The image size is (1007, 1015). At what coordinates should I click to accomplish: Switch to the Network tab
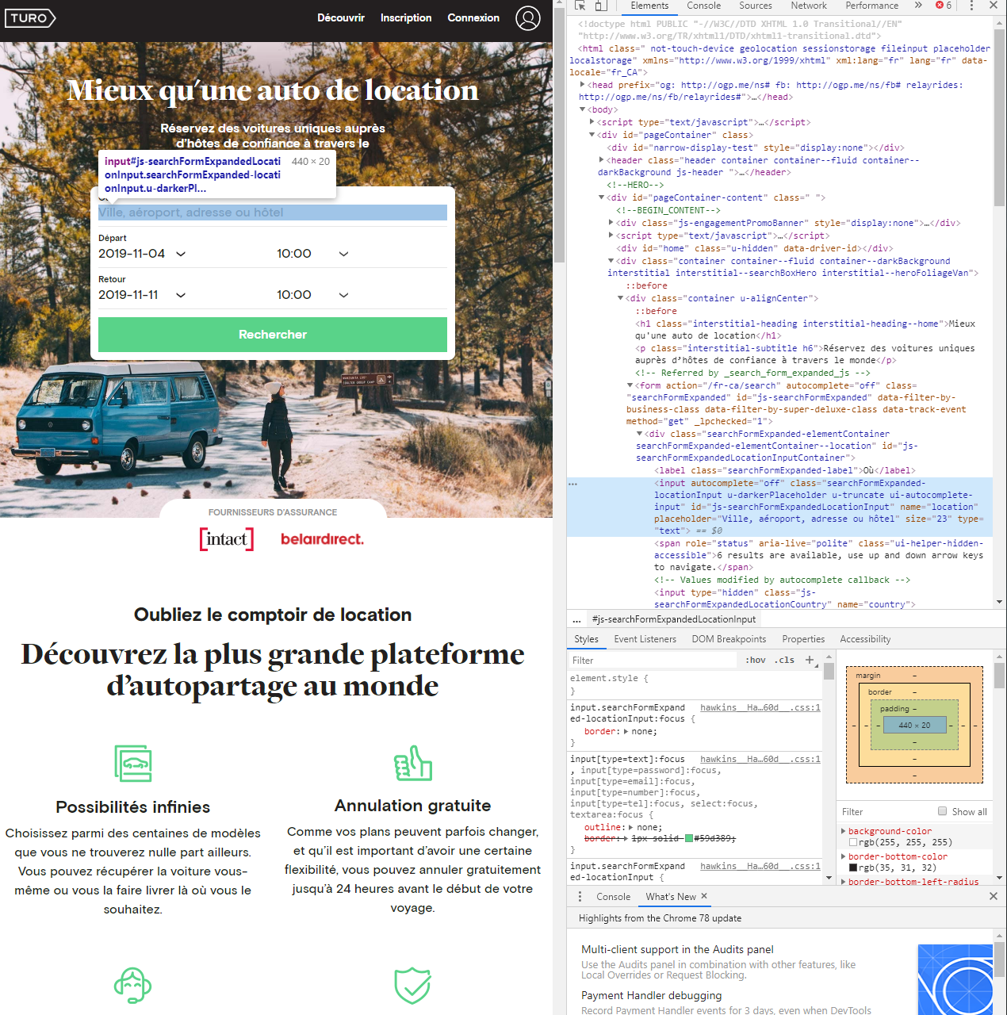point(808,6)
